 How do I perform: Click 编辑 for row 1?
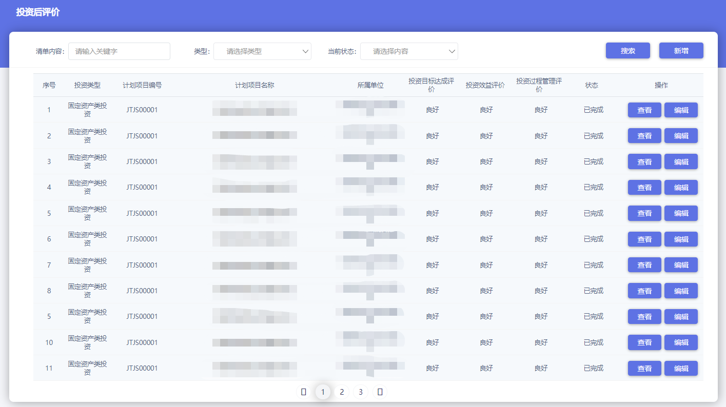point(681,110)
